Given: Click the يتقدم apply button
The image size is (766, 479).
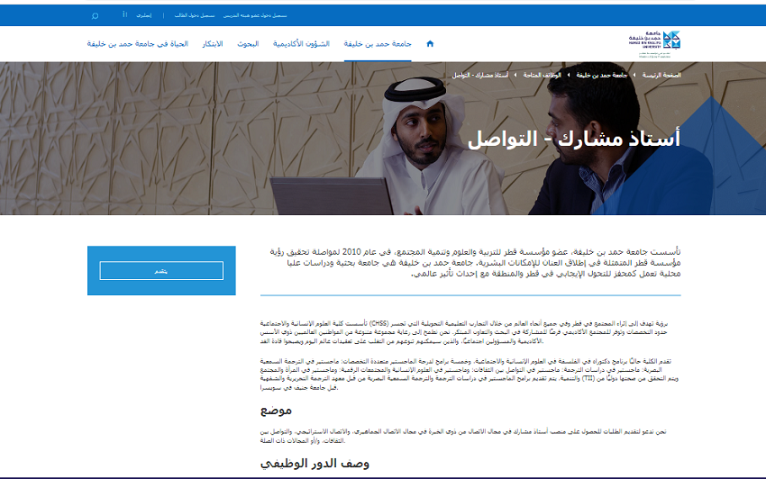Looking at the screenshot, I should (x=161, y=271).
